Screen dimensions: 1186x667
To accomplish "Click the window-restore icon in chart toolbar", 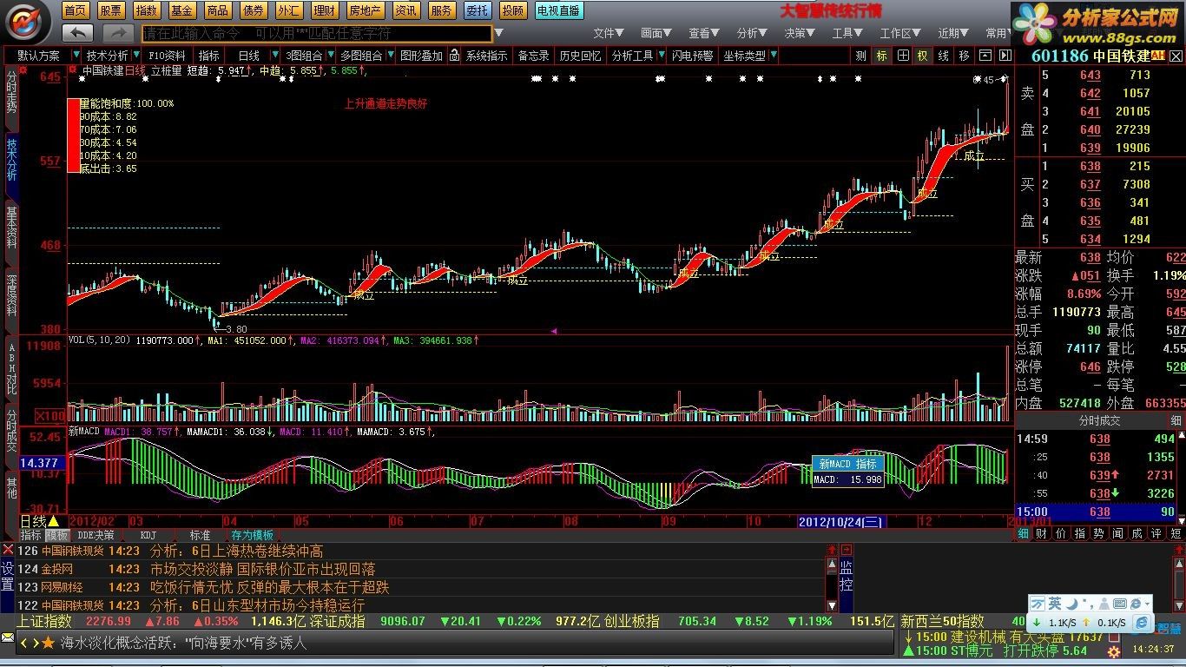I will [x=985, y=56].
